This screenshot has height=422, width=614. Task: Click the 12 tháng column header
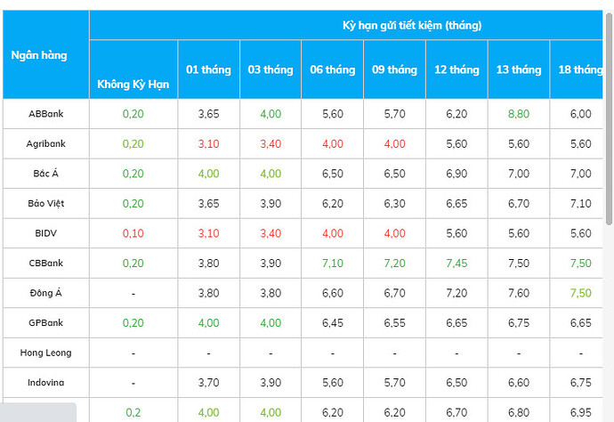[457, 69]
